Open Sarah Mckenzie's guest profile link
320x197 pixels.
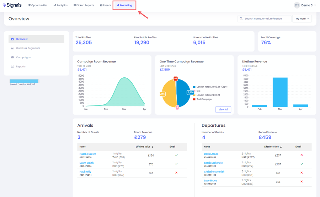[x=213, y=163]
